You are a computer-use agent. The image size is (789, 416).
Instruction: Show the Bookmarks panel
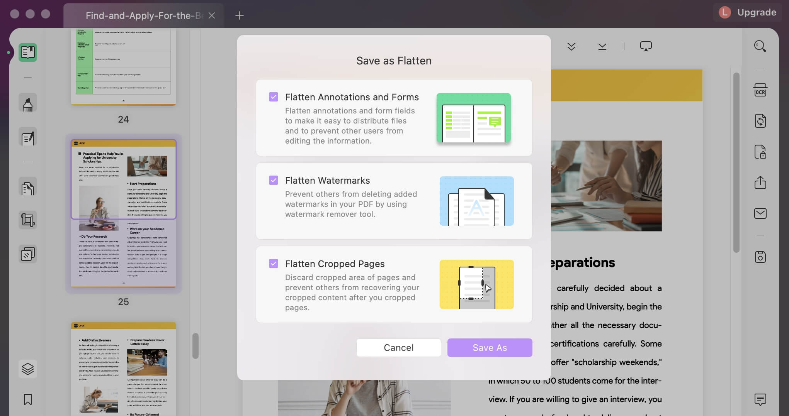click(x=27, y=400)
